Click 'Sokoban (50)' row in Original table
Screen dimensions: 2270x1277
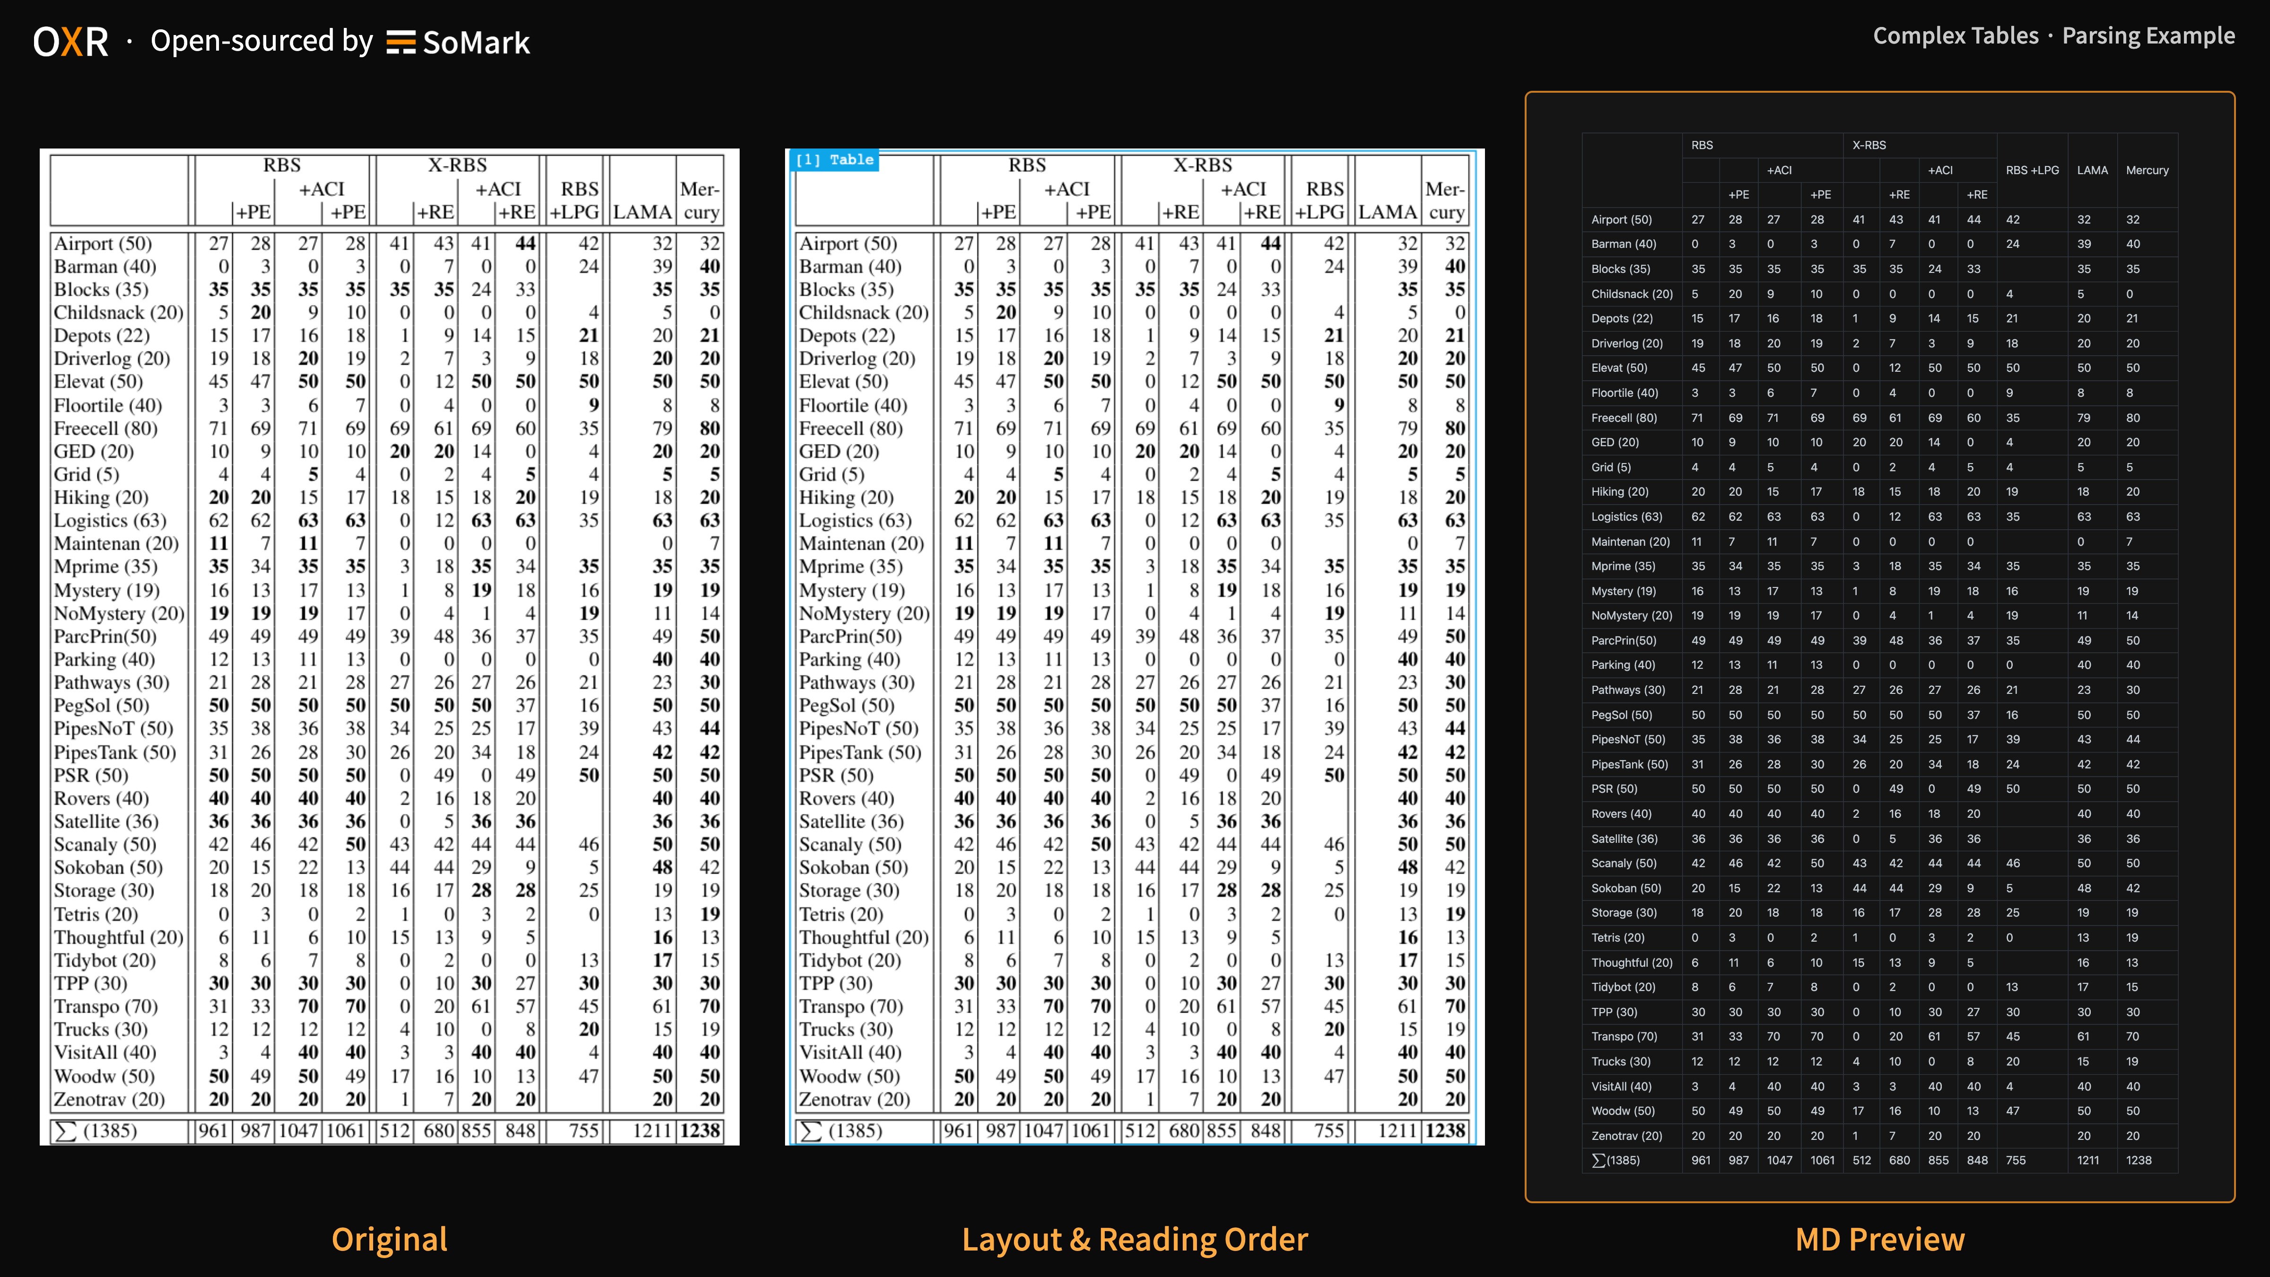coord(387,867)
